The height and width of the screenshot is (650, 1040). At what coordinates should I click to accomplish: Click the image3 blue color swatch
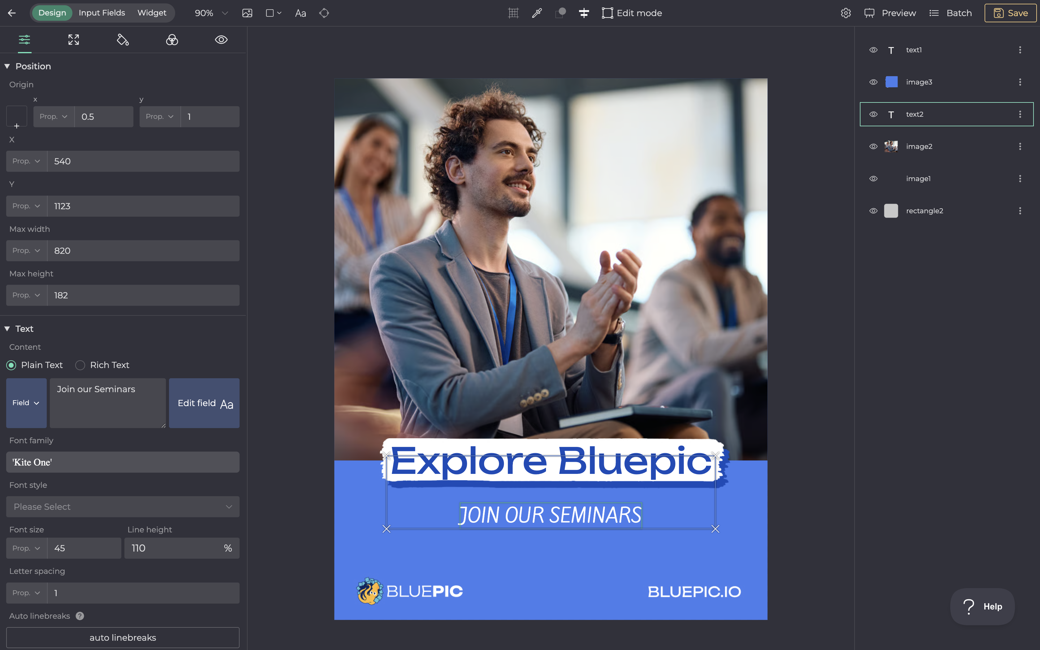(891, 82)
